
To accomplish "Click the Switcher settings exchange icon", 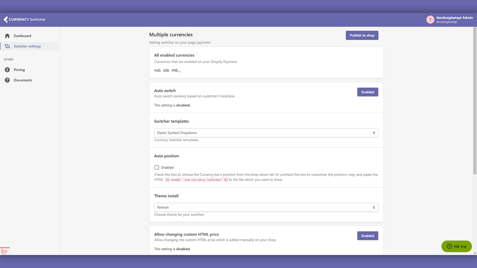I will tap(7, 46).
